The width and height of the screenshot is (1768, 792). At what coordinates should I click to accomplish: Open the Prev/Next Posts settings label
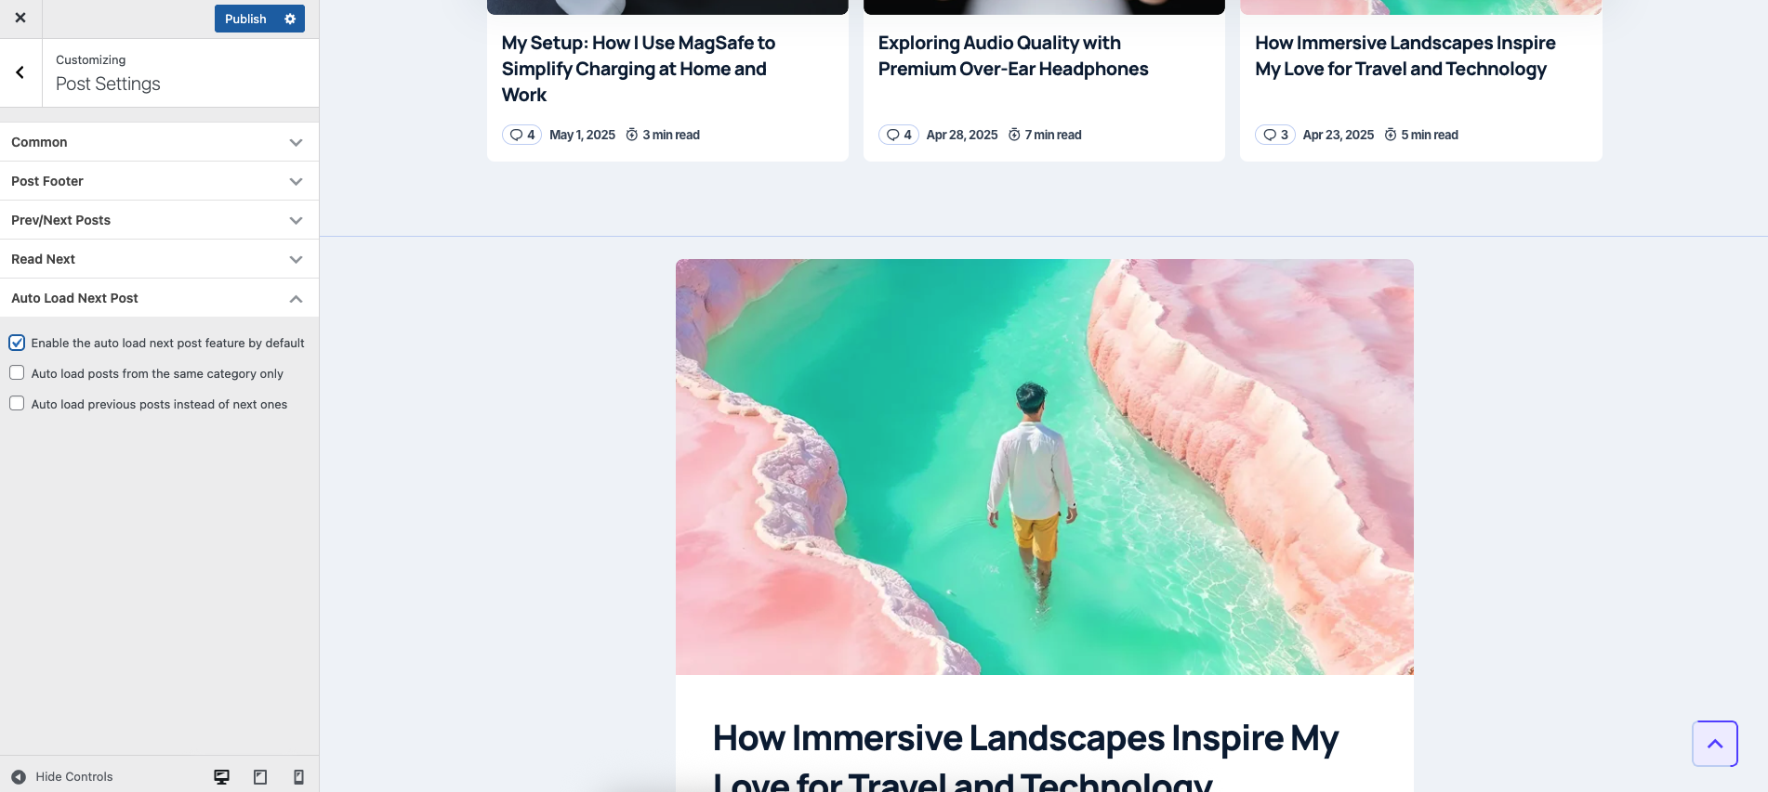pyautogui.click(x=60, y=220)
